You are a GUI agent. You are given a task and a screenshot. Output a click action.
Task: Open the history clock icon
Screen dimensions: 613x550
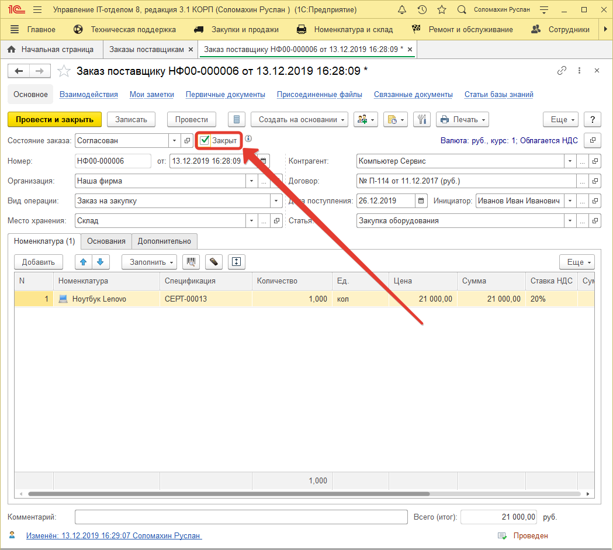click(x=421, y=10)
